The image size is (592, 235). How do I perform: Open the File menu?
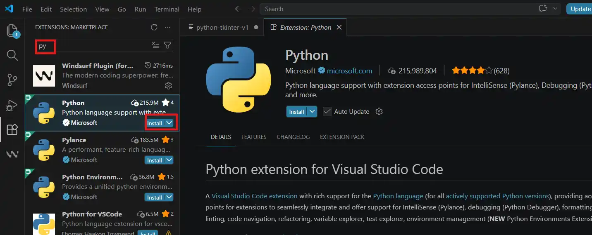click(27, 9)
